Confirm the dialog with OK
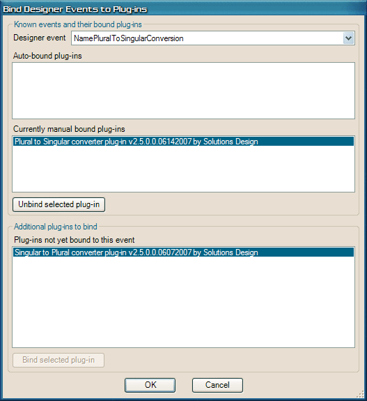367x401 pixels. [x=150, y=385]
